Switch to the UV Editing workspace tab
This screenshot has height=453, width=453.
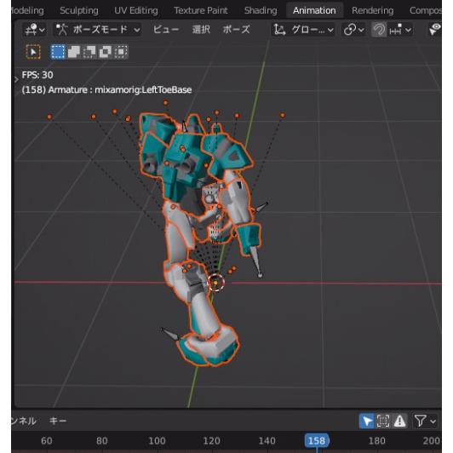click(x=136, y=10)
